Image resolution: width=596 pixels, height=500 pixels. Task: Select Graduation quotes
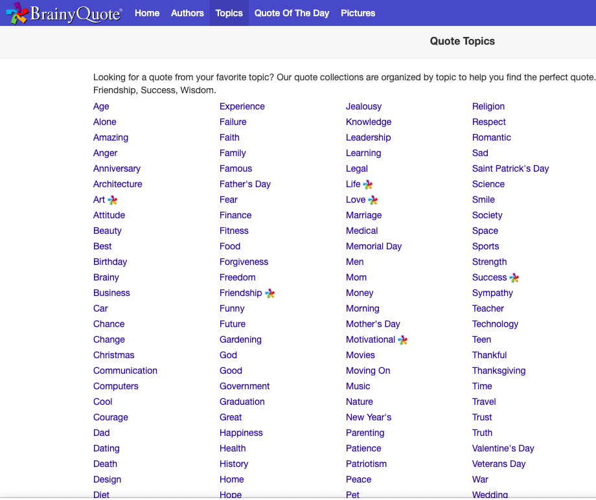(242, 402)
